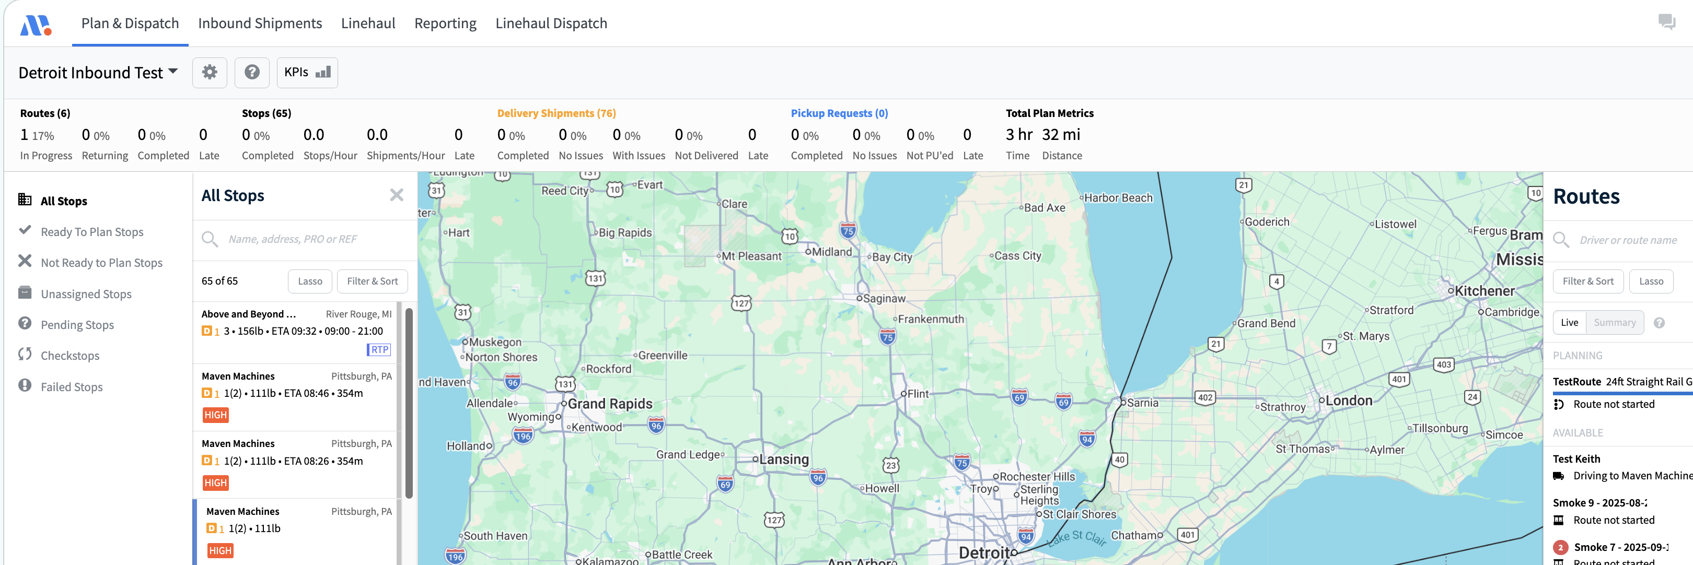The height and width of the screenshot is (565, 1693).
Task: Open the Linehaul Dispatch tab
Action: tap(551, 23)
